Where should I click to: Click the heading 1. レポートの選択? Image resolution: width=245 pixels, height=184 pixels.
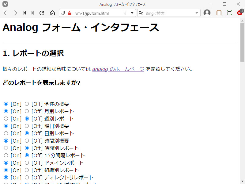point(33,53)
